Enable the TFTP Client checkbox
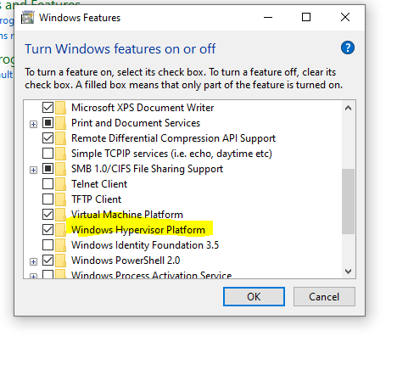Screen dimensions: 397x370 tap(48, 199)
